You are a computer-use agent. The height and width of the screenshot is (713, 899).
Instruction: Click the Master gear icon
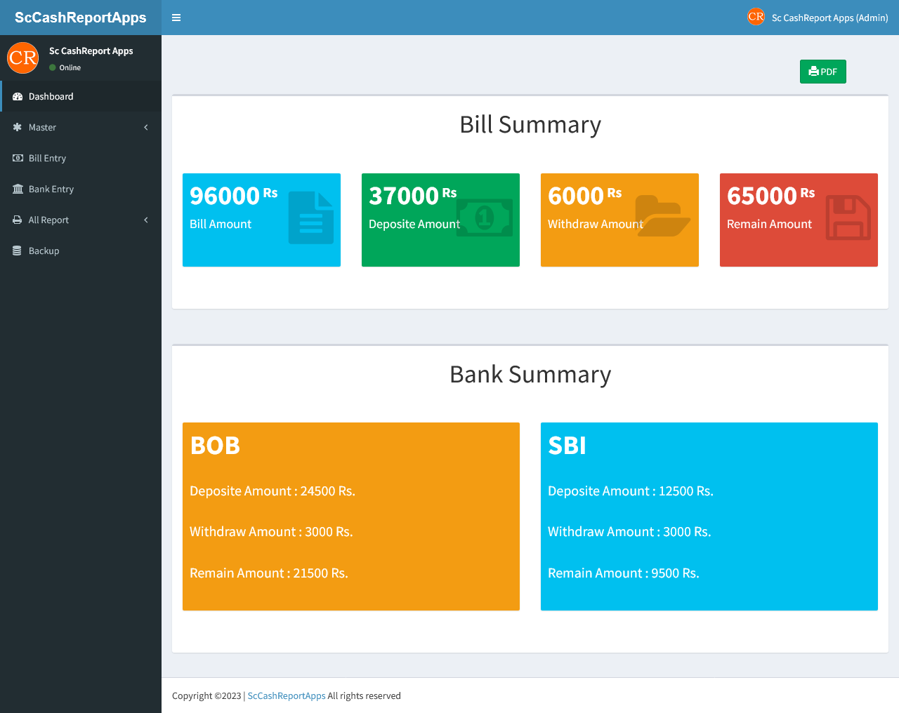pos(18,128)
